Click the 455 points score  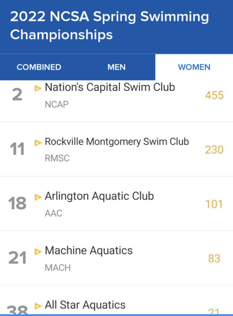coord(214,95)
